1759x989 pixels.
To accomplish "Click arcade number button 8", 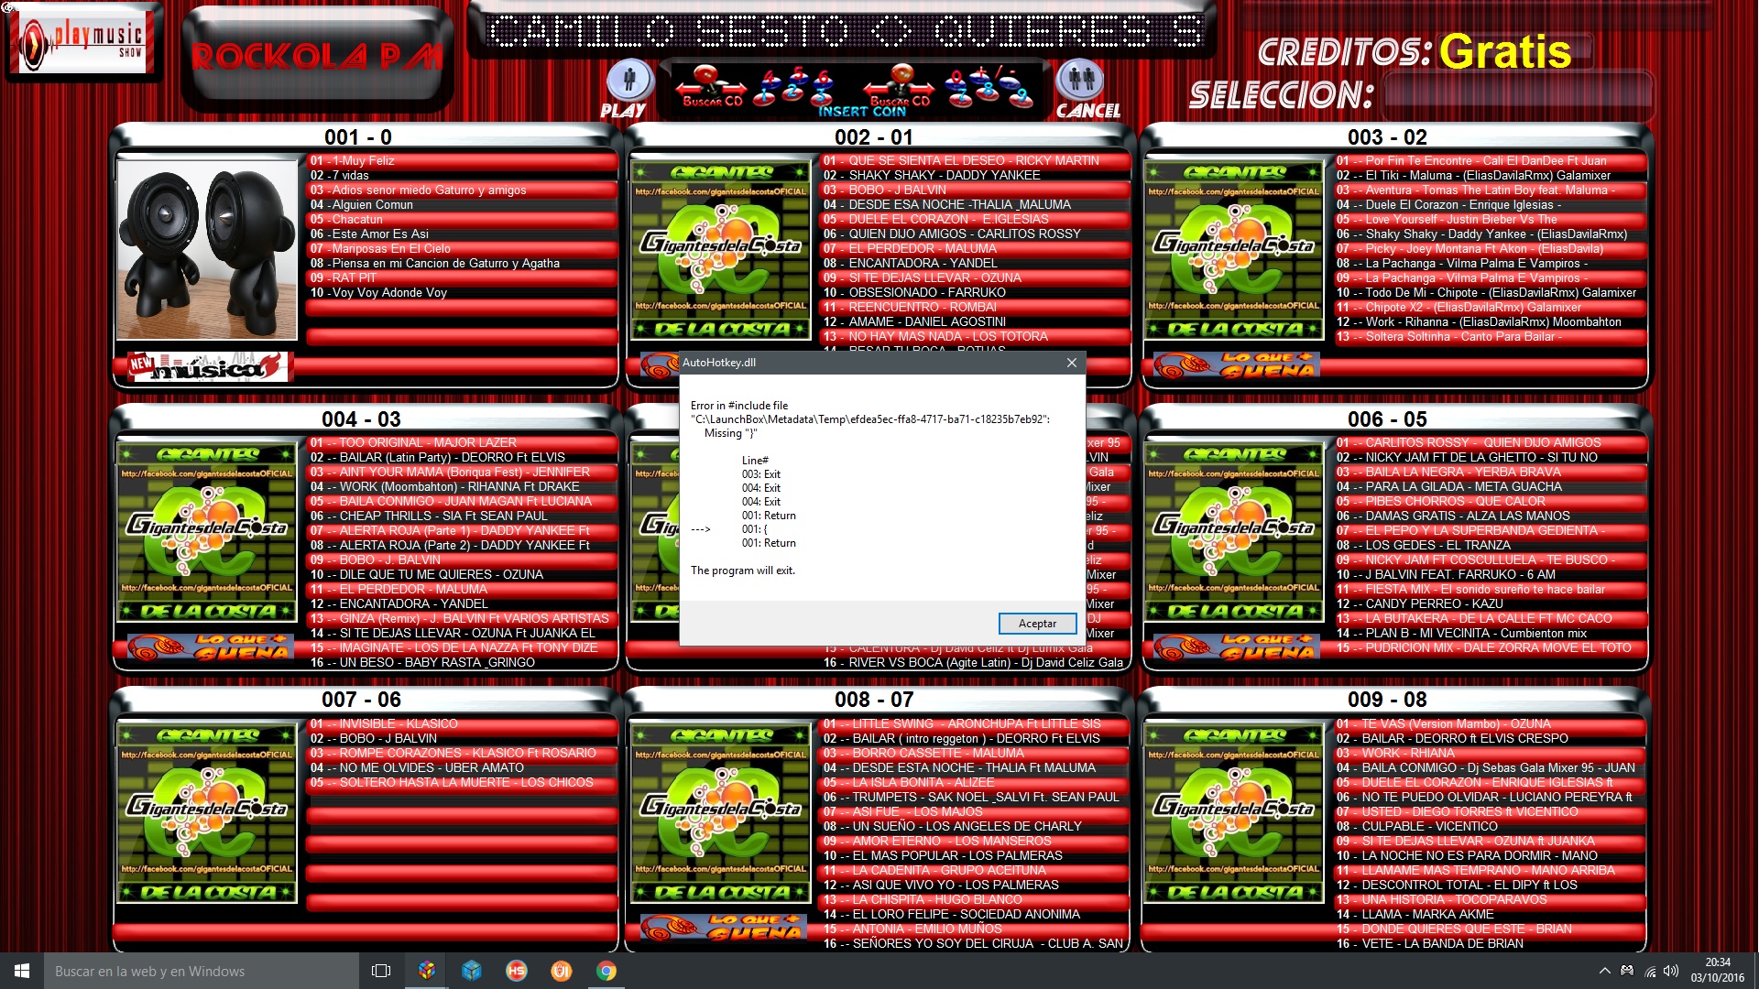I will point(988,92).
